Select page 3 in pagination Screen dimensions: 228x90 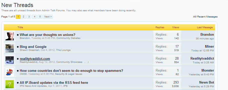[29, 17]
